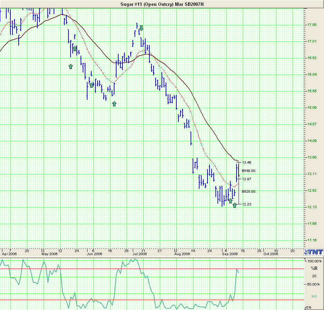Image resolution: width=324 pixels, height=310 pixels.
Task: Click the 11.16 price axis label
Action: [312, 240]
